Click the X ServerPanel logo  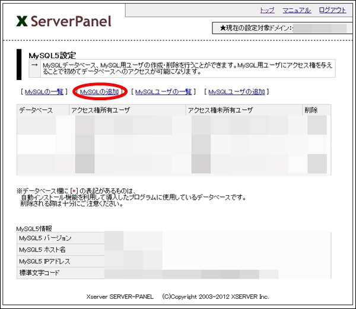tap(64, 21)
